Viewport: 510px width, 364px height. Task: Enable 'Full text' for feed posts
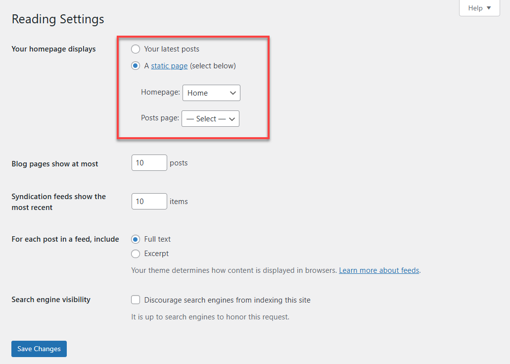[x=136, y=239]
